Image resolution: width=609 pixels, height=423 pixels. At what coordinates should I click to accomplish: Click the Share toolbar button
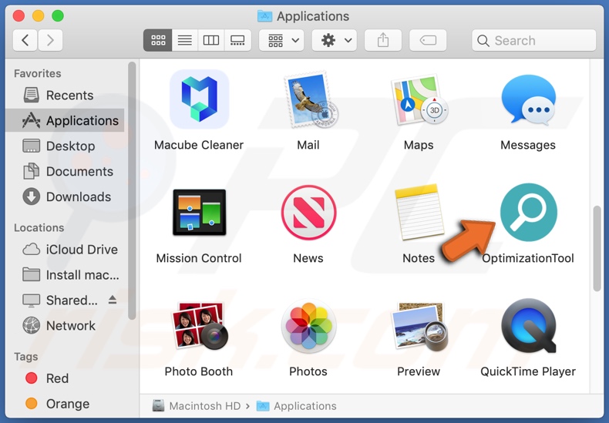click(383, 40)
